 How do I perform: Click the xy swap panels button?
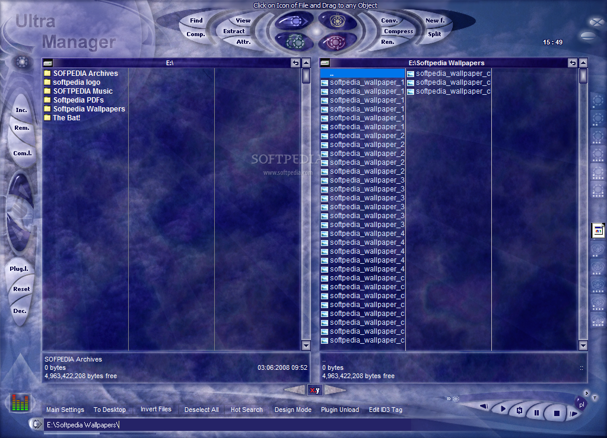(314, 390)
